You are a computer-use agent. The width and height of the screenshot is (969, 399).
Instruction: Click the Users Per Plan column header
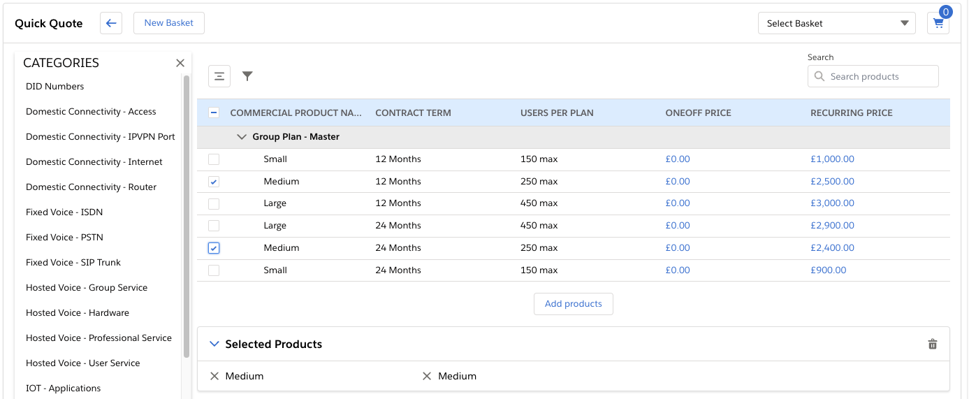557,113
